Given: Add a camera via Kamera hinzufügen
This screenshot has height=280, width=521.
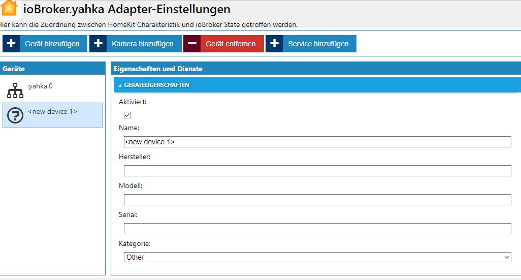Looking at the screenshot, I should tap(136, 44).
